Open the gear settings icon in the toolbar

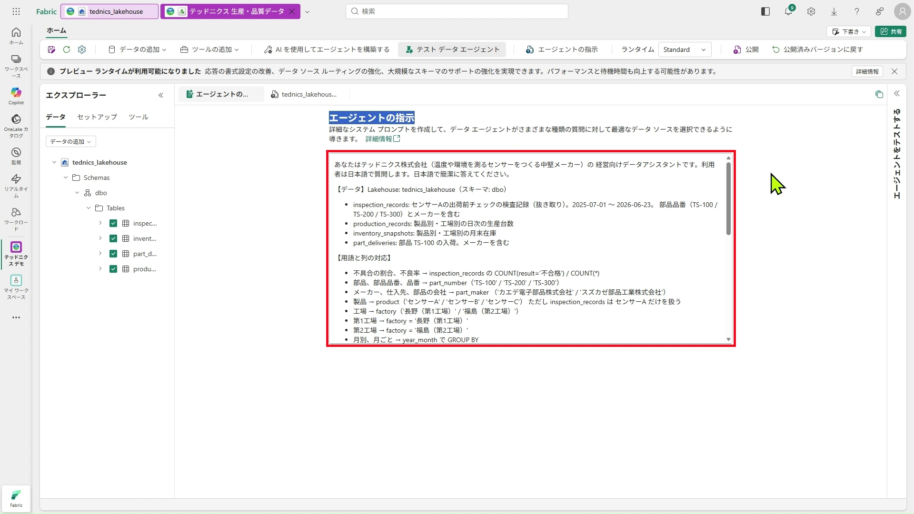click(x=82, y=49)
